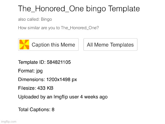Click 'Uploaded by an Imgflip user' text
165x124 pixels.
pos(48,97)
